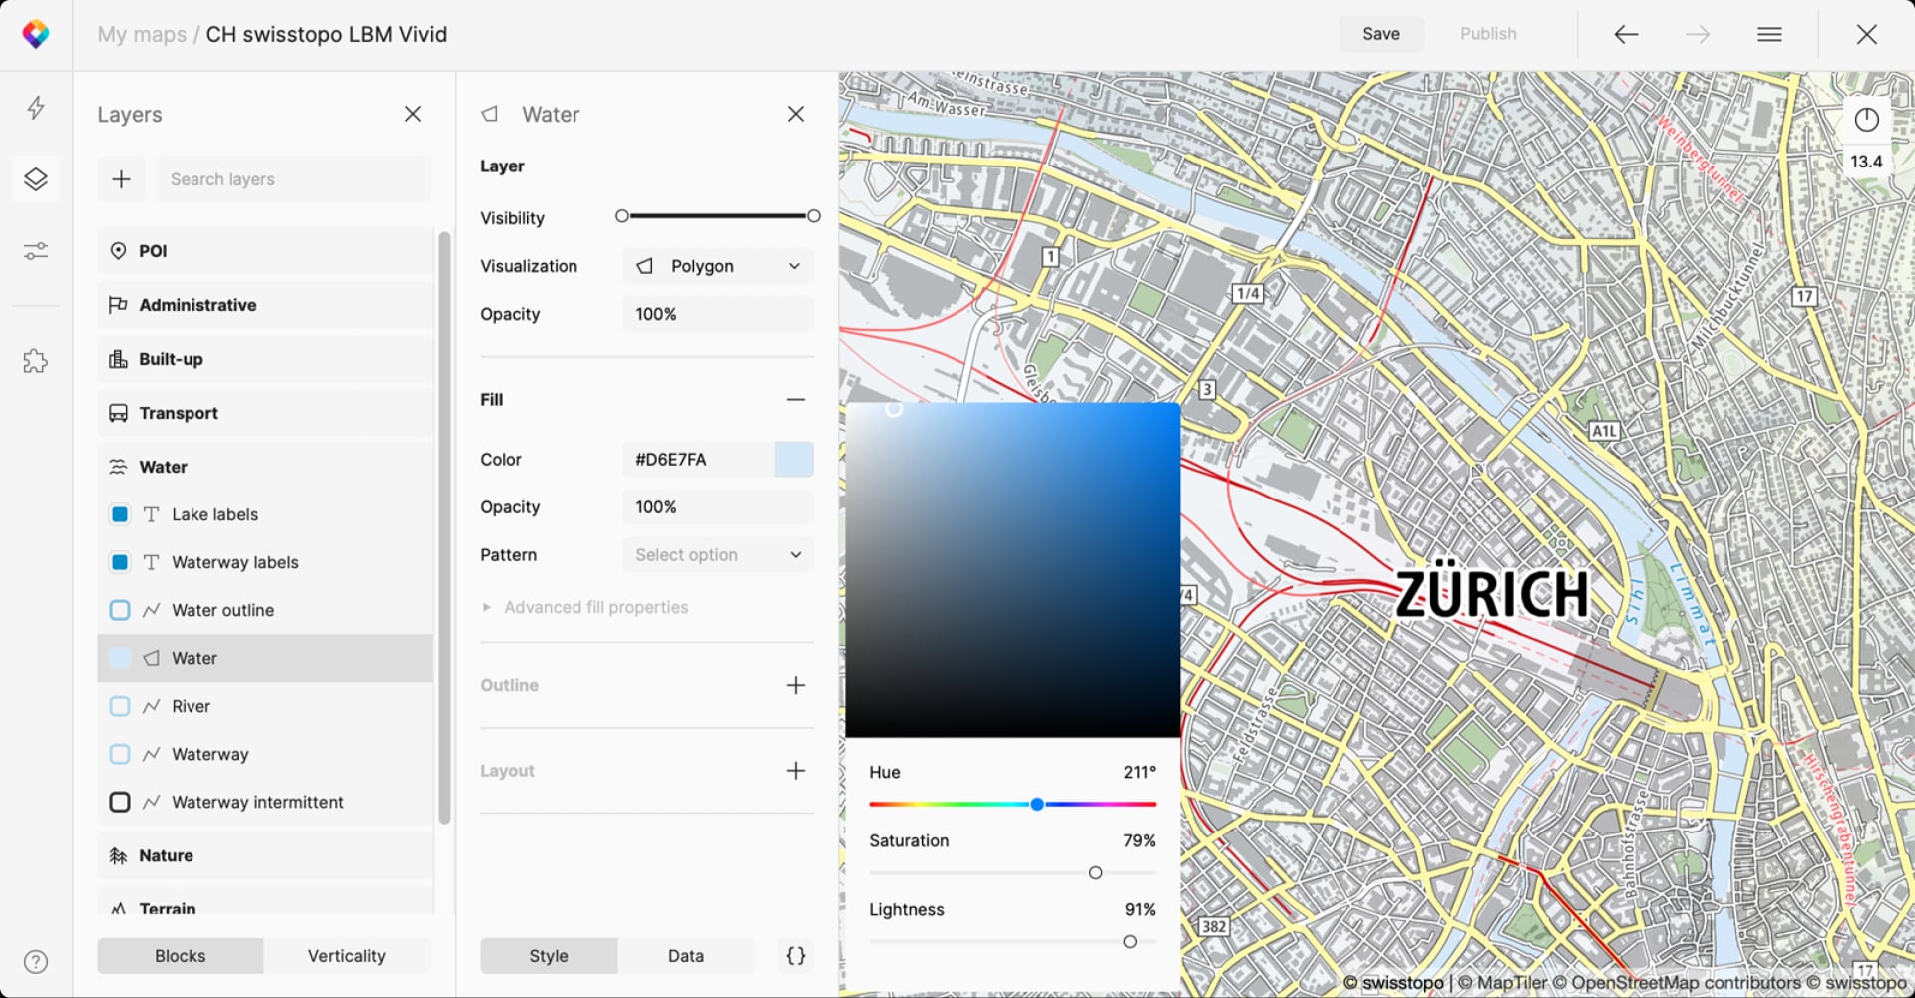This screenshot has height=998, width=1915.
Task: Expand the Built-up layer group
Action: [x=264, y=359]
